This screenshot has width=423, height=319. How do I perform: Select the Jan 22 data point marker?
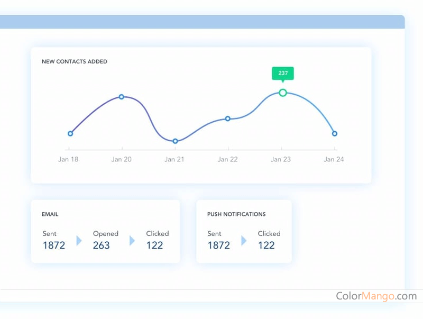point(227,119)
